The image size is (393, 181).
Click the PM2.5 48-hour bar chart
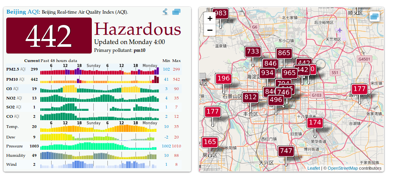coord(100,71)
